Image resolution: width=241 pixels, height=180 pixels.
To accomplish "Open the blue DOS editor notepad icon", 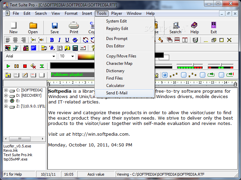I will pyautogui.click(x=33, y=48).
